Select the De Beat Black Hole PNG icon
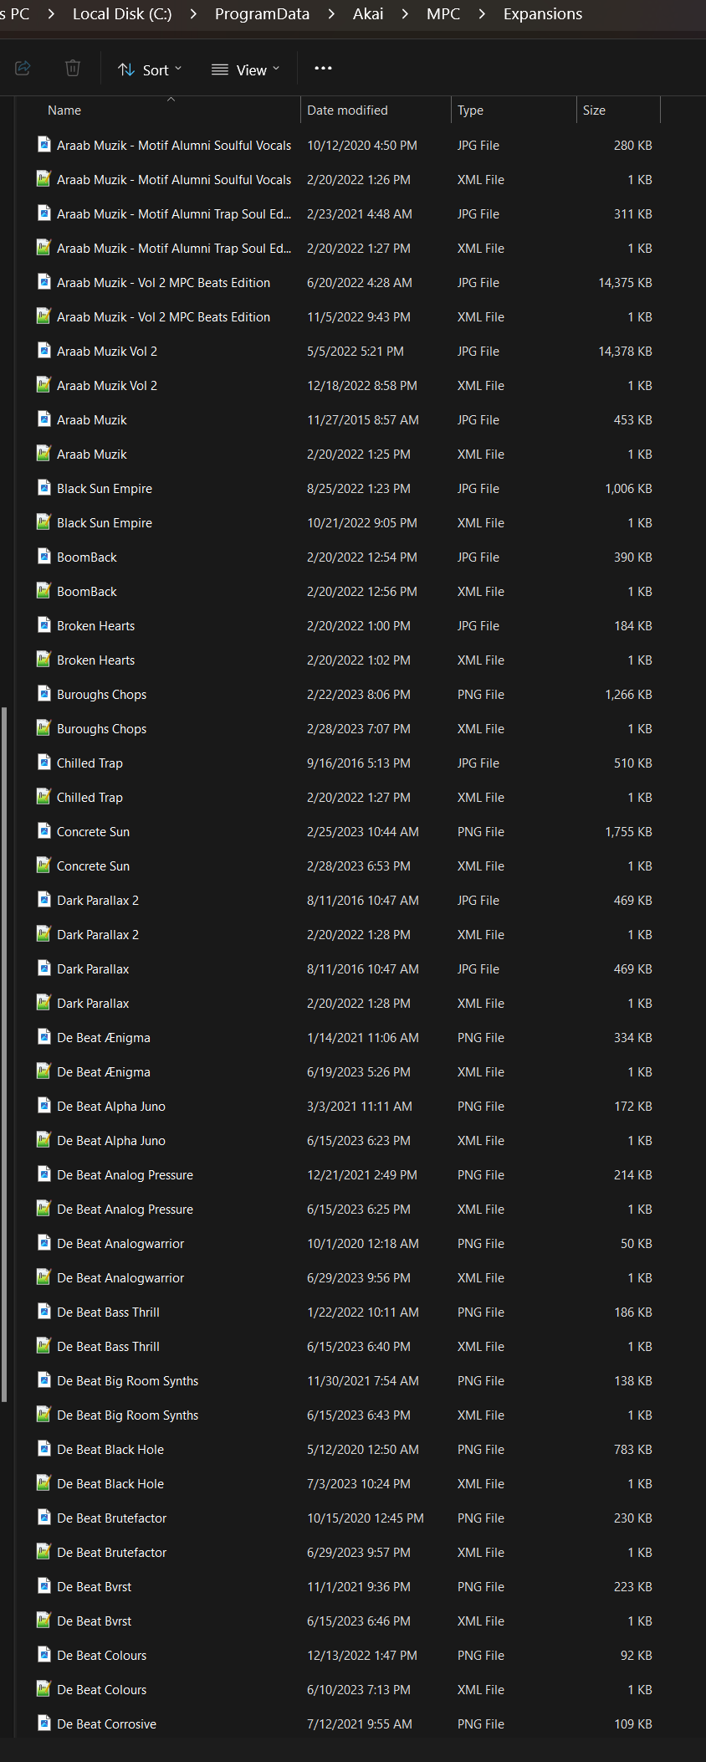Image resolution: width=706 pixels, height=1762 pixels. coord(44,1449)
